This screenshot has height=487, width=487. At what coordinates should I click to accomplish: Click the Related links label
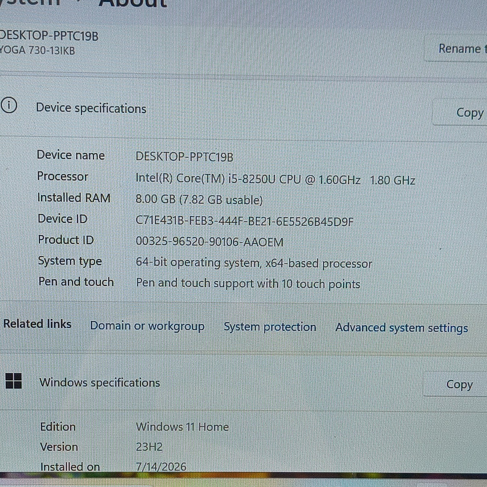(37, 324)
